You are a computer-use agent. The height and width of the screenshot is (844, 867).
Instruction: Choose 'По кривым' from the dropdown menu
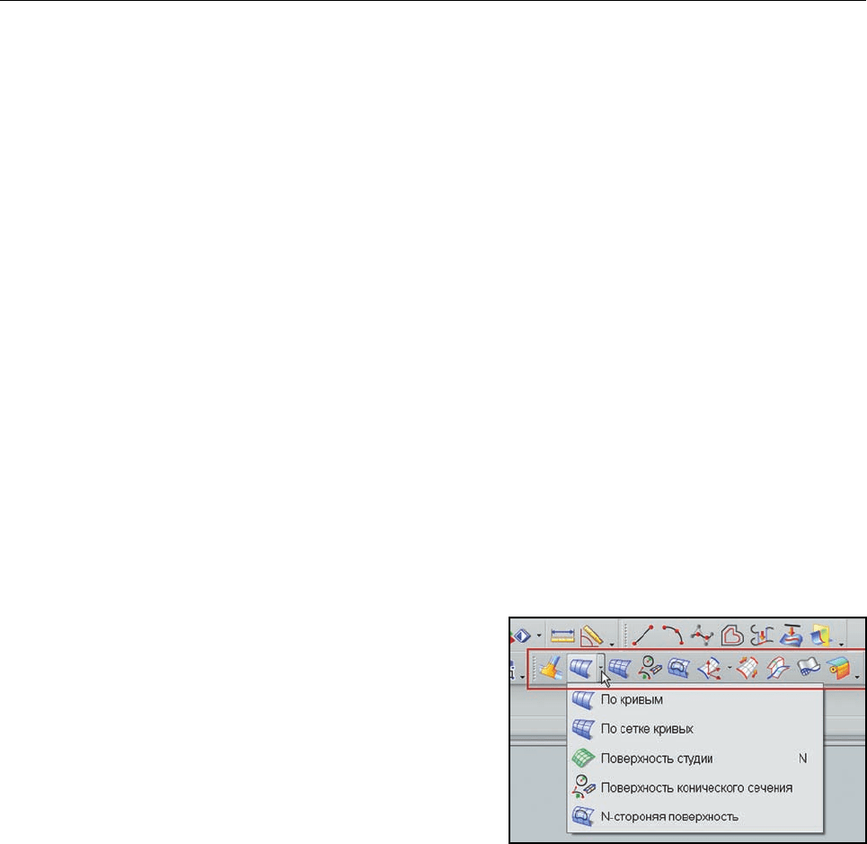tap(695, 699)
